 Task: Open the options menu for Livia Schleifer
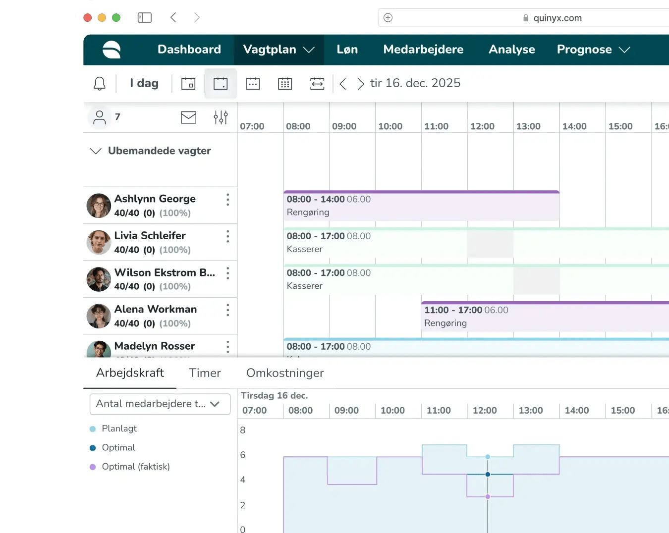point(228,236)
